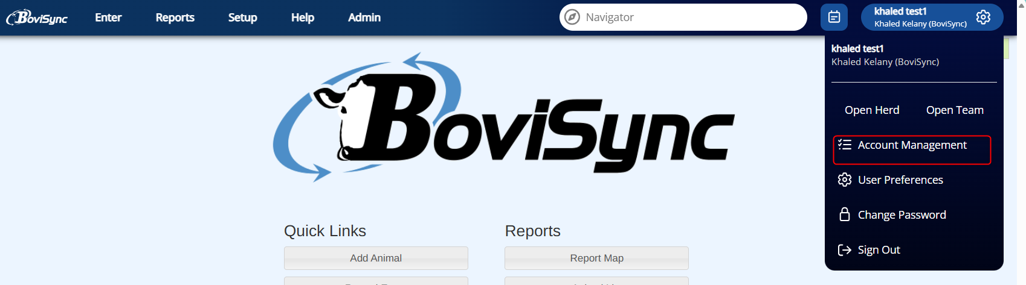Click the BoviSync logo in the navbar
Screen dimensions: 1026x285
pyautogui.click(x=37, y=17)
